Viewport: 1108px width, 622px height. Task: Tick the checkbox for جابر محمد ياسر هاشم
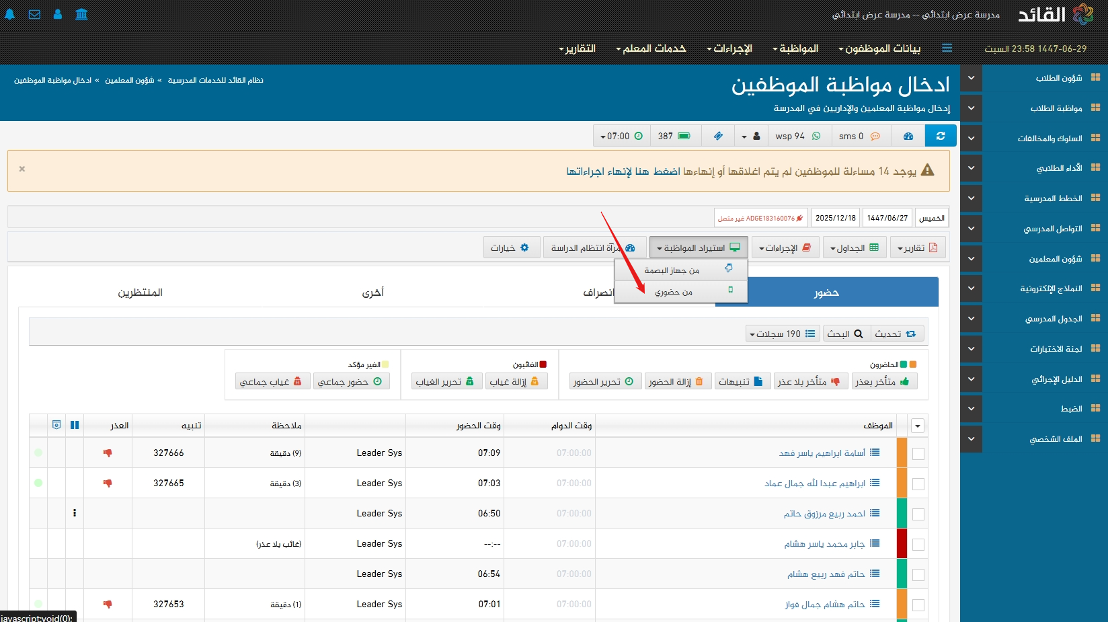pos(918,545)
